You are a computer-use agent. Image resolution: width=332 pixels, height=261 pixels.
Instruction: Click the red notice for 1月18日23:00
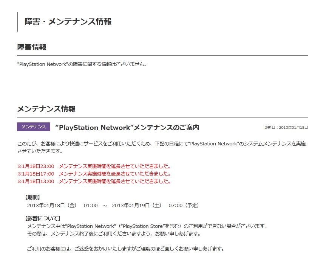(x=94, y=166)
